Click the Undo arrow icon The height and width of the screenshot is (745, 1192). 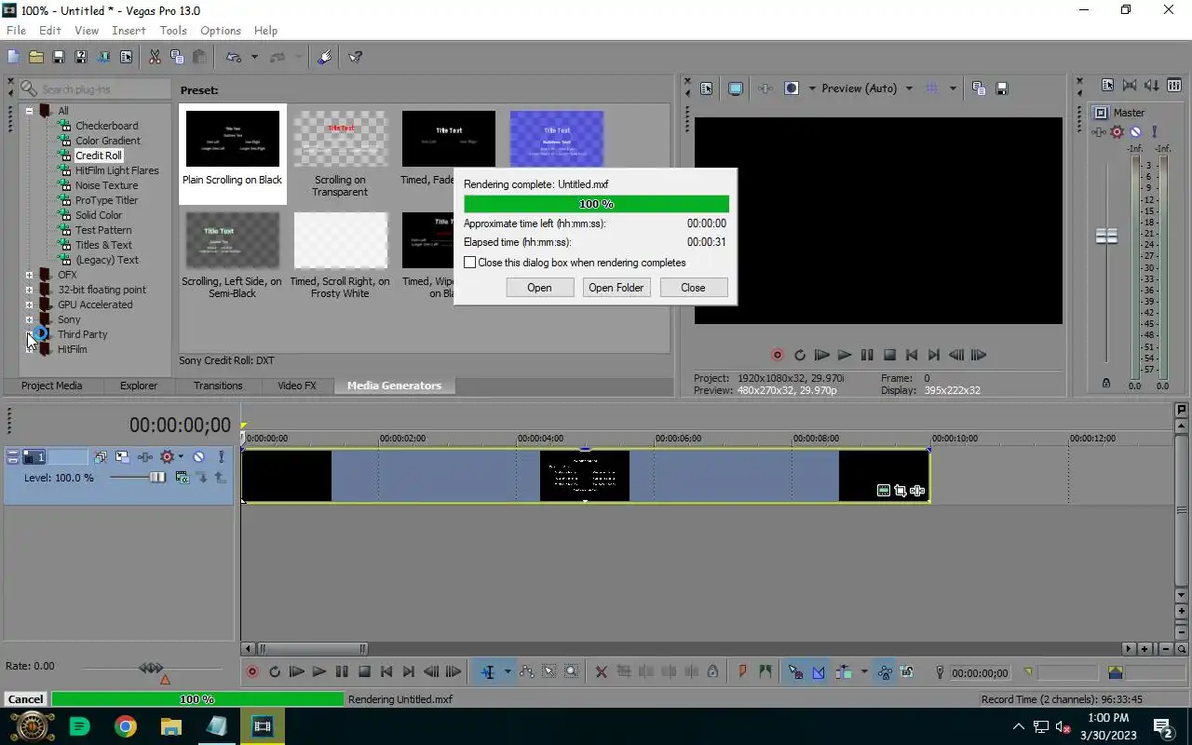pyautogui.click(x=233, y=57)
